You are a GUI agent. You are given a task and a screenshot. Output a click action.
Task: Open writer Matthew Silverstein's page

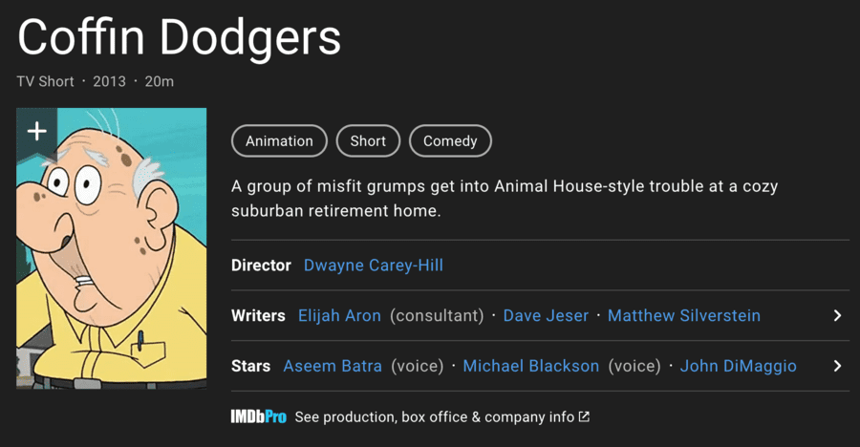(684, 315)
